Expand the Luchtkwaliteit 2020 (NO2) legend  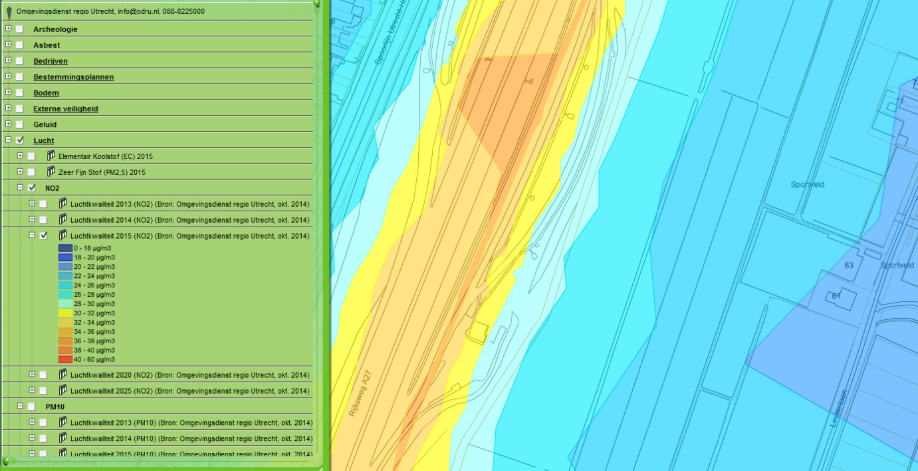coord(32,374)
